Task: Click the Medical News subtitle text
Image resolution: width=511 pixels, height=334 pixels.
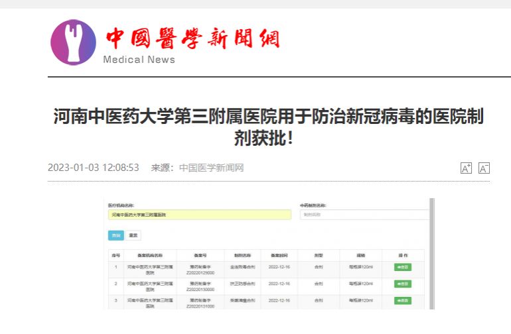Action: coord(139,60)
